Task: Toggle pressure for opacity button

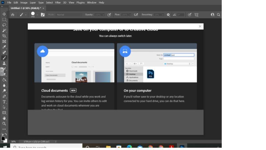Action: pos(109,15)
